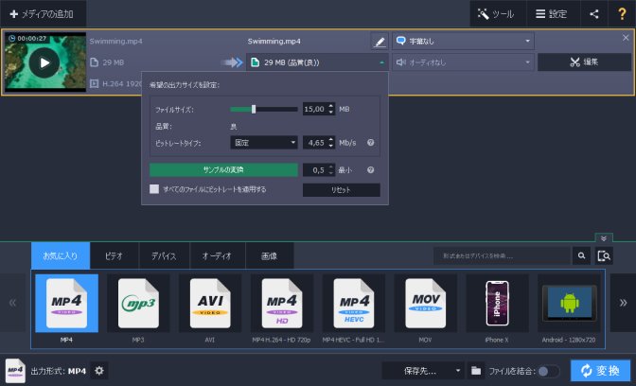Open output format settings gear icon
The image size is (636, 386).
coord(99,371)
